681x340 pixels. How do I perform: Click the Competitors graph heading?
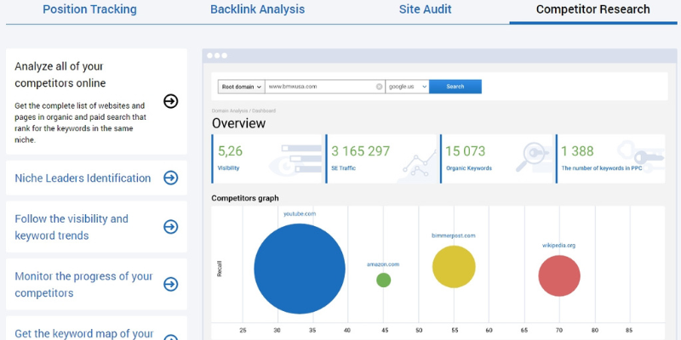245,198
